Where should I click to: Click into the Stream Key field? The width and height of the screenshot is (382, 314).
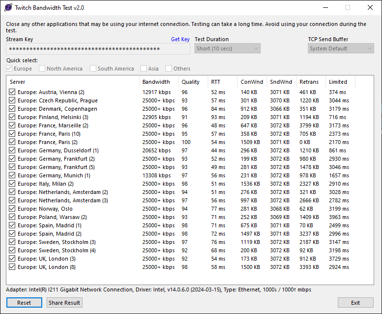click(98, 48)
